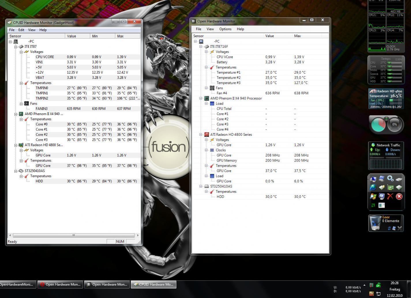Open the gears settings icon in launcher gadget
This screenshot has width=411, height=298.
pyautogui.click(x=390, y=179)
